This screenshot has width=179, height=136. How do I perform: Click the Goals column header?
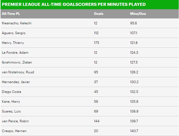pos(99,14)
